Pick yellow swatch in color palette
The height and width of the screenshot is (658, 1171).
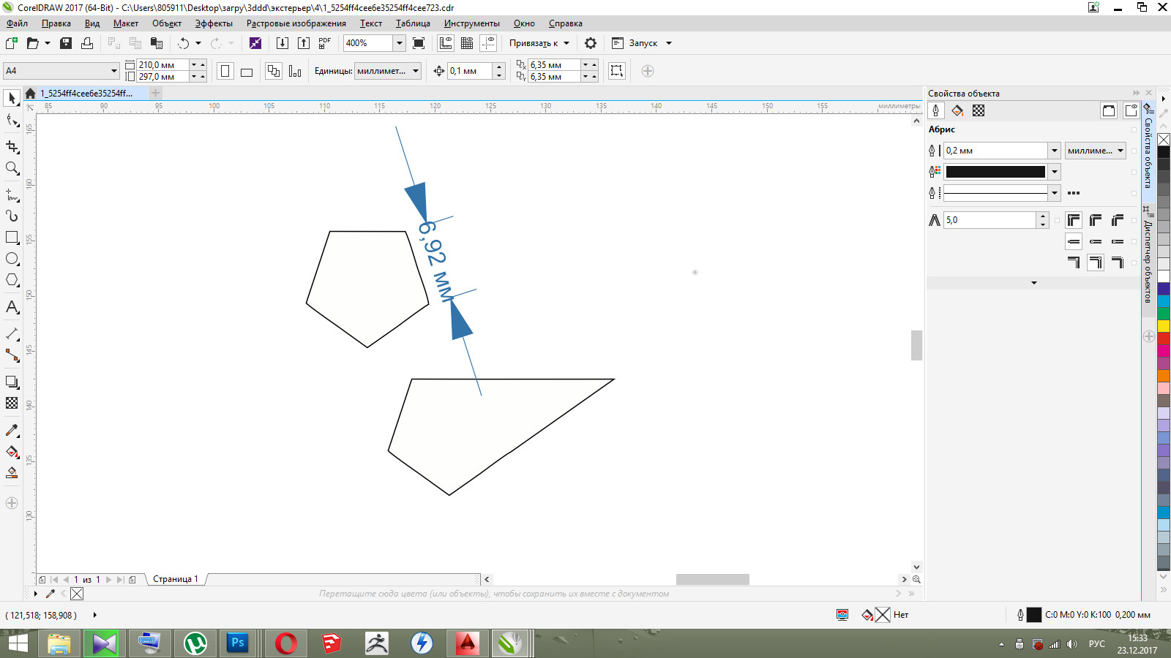1164,326
